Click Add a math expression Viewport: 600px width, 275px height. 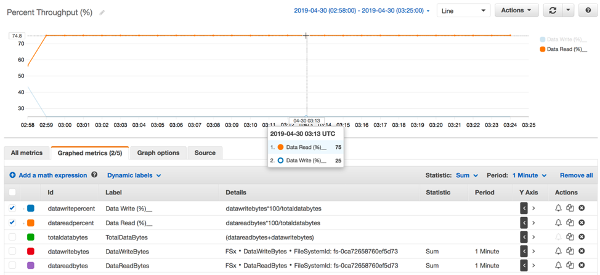click(48, 175)
